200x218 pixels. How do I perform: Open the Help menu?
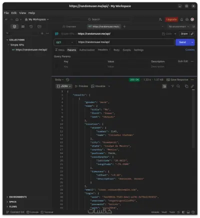(31, 13)
